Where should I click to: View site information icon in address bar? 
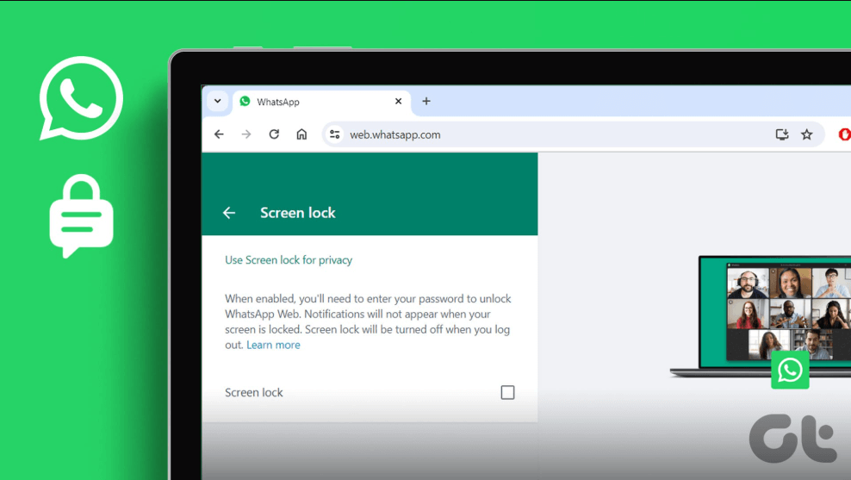pos(335,134)
